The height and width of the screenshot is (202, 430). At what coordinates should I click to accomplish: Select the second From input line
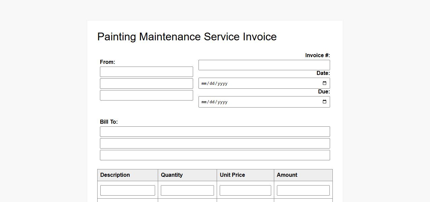coord(146,84)
